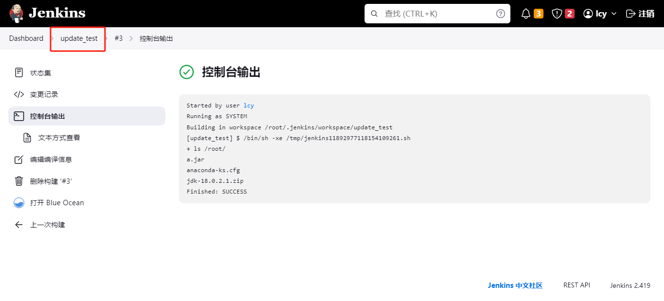The image size is (664, 301).
Task: Click the 文本方式查看 file icon
Action: 28,138
